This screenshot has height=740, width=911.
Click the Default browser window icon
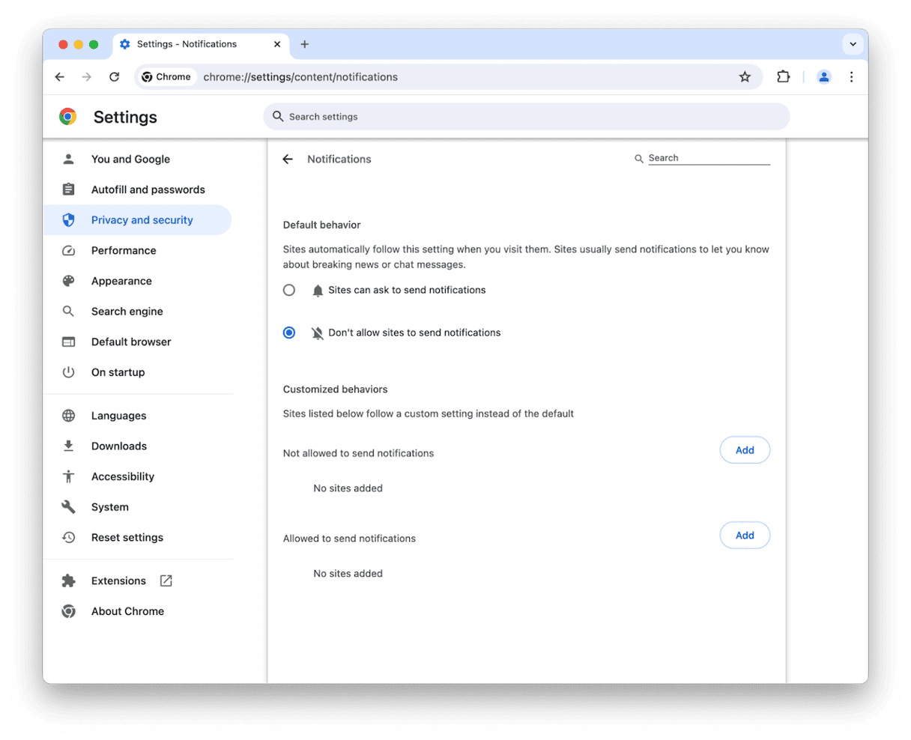[x=68, y=342]
